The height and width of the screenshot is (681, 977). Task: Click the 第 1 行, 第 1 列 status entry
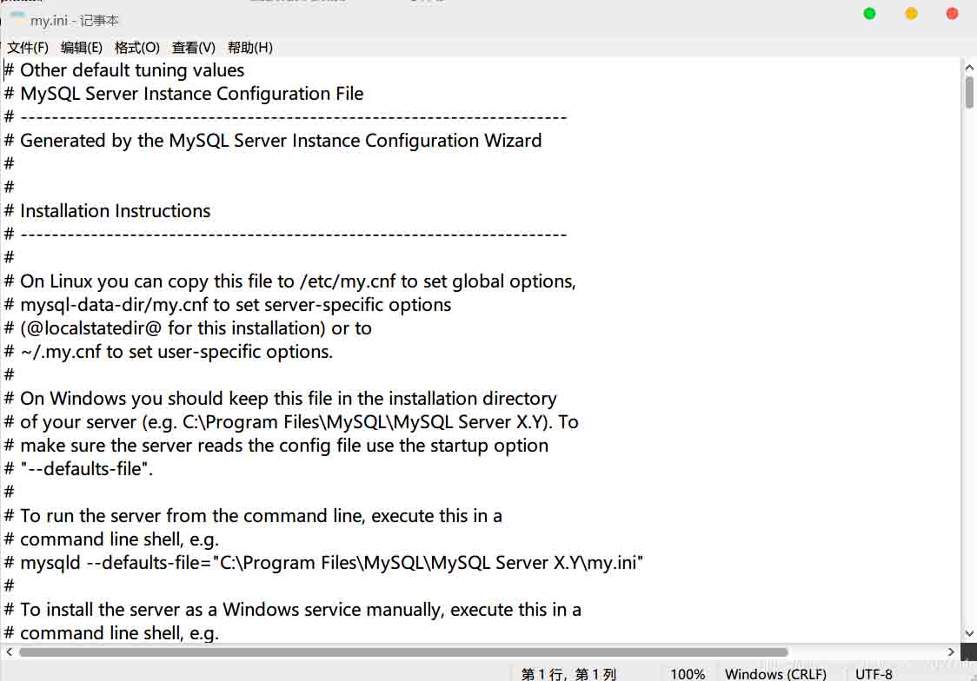pos(568,674)
